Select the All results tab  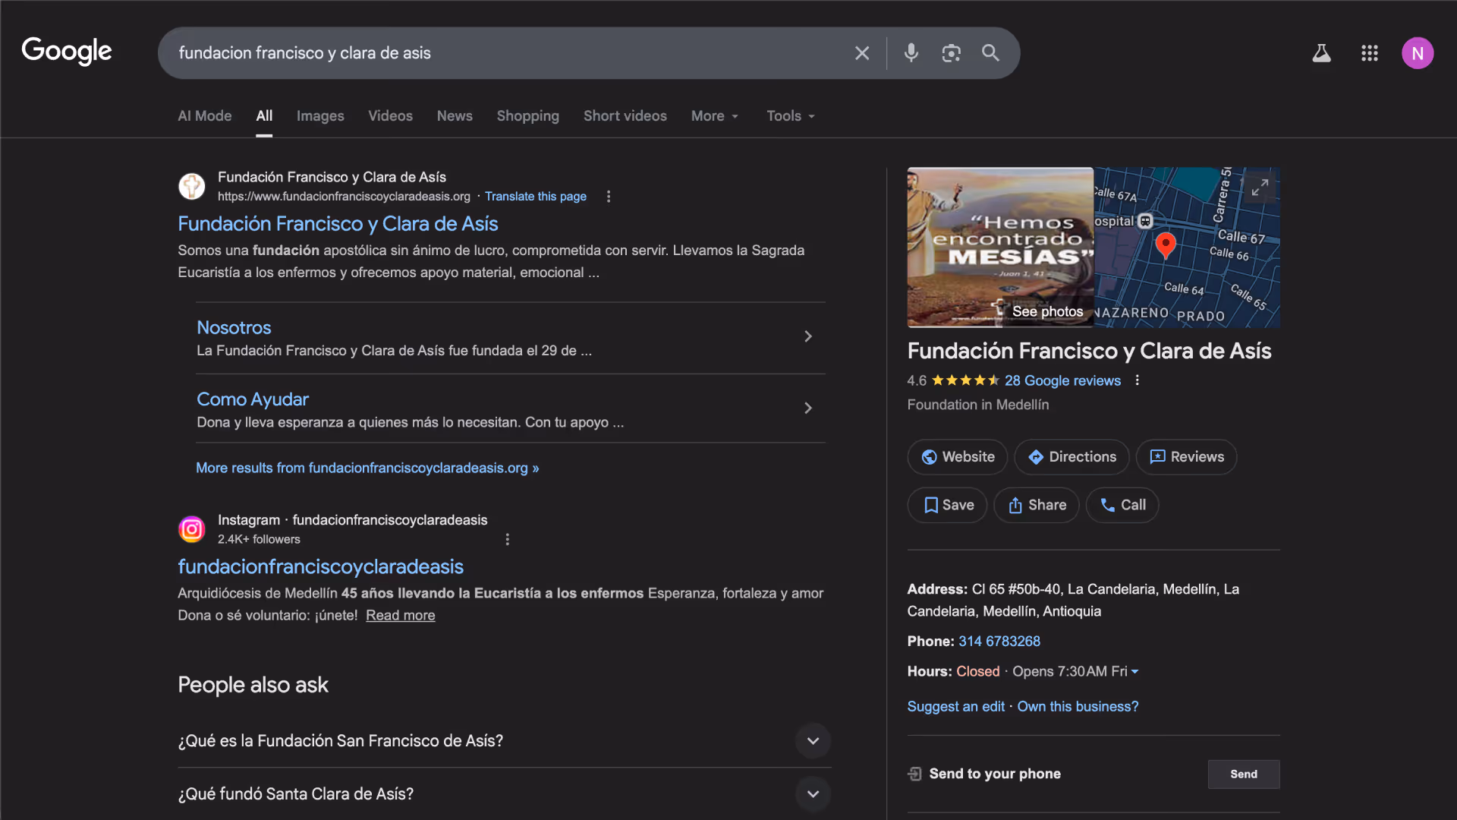tap(264, 116)
